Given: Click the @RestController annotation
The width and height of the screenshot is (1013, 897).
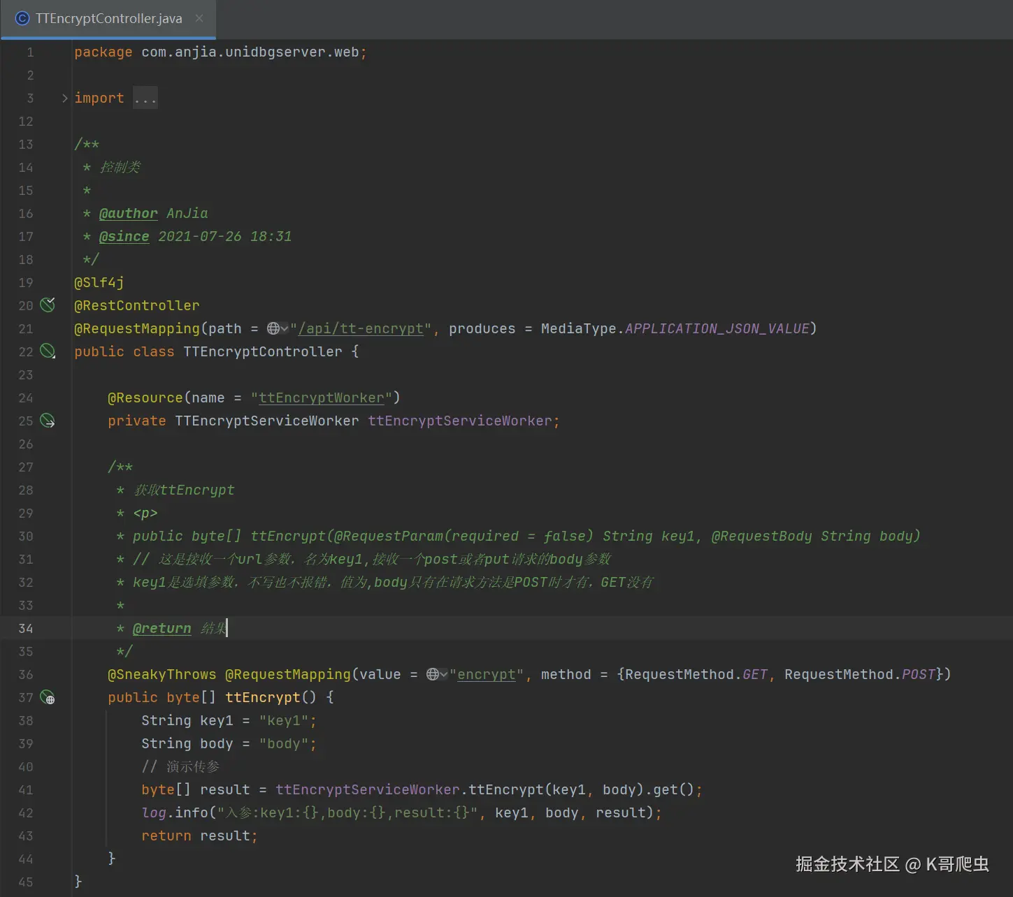Looking at the screenshot, I should [137, 305].
